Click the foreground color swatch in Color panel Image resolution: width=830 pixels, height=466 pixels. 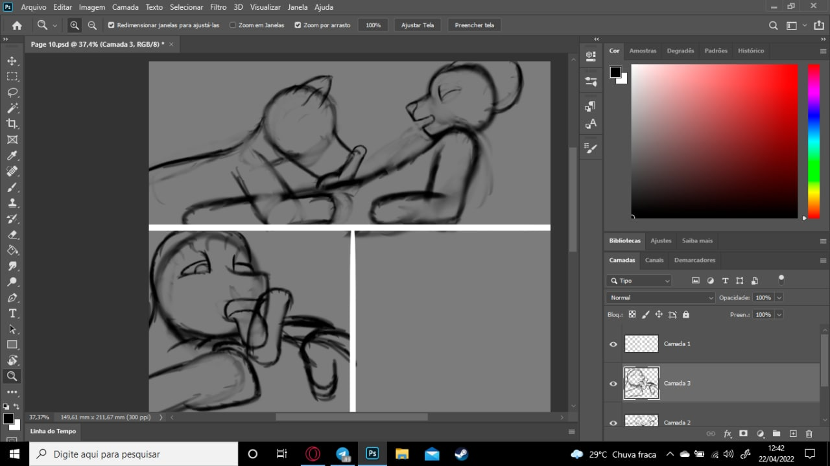pyautogui.click(x=615, y=72)
